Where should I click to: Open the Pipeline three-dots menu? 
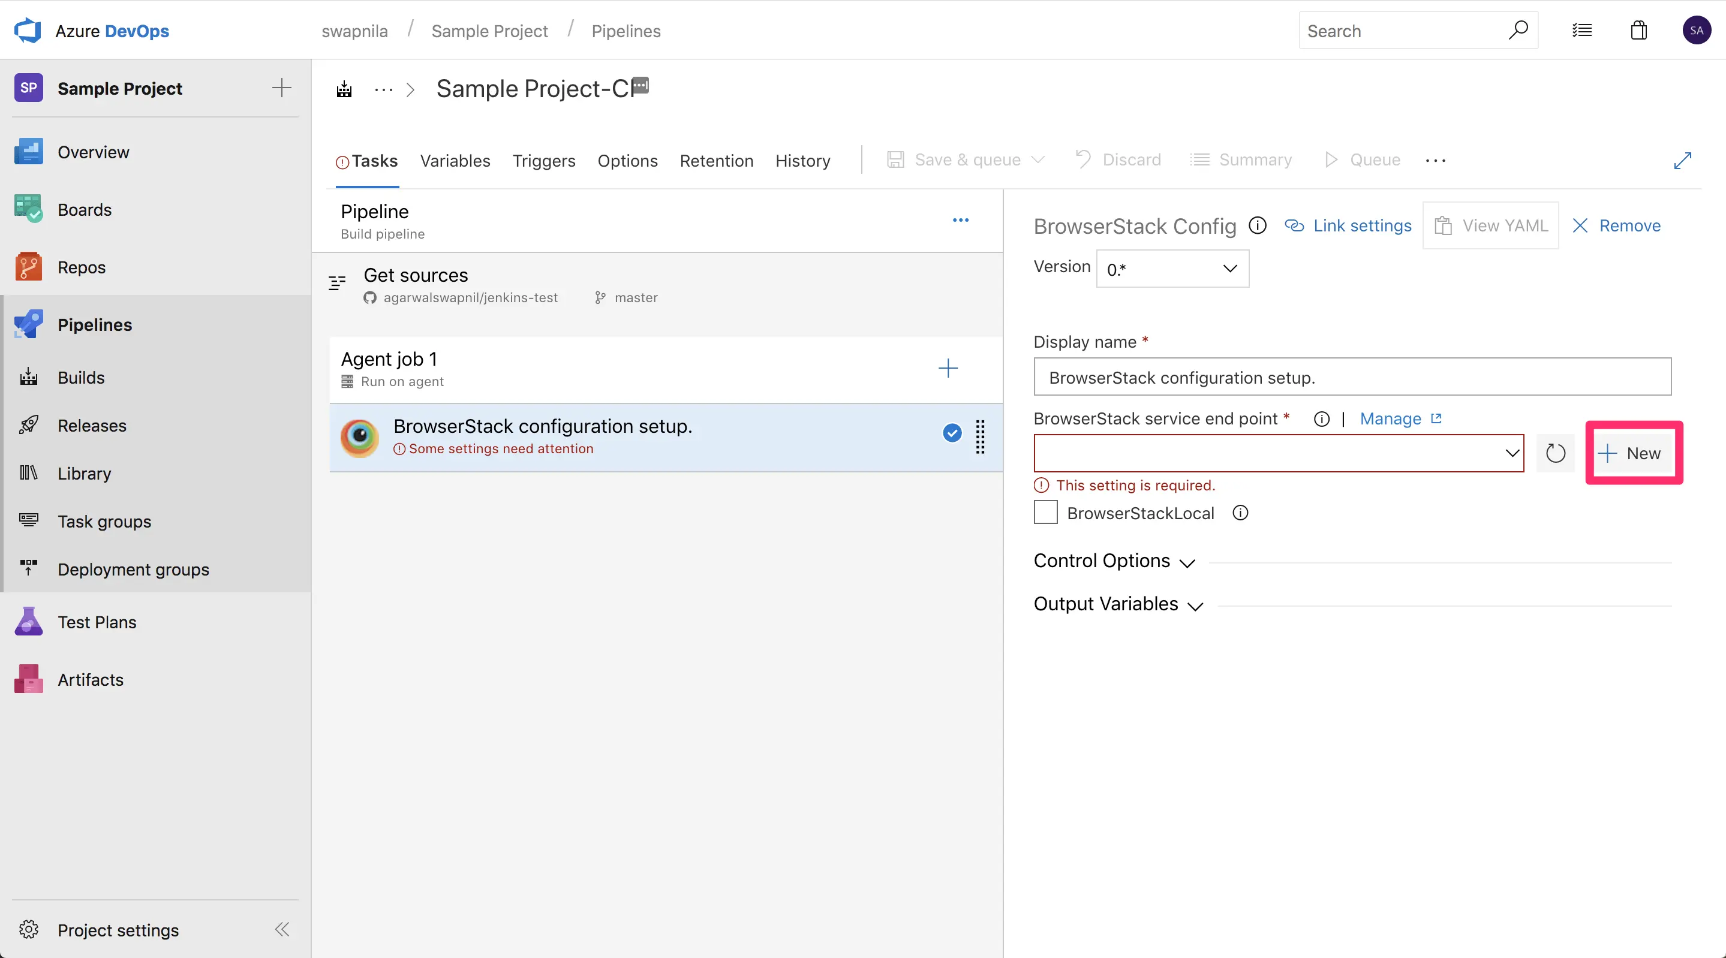pyautogui.click(x=960, y=221)
